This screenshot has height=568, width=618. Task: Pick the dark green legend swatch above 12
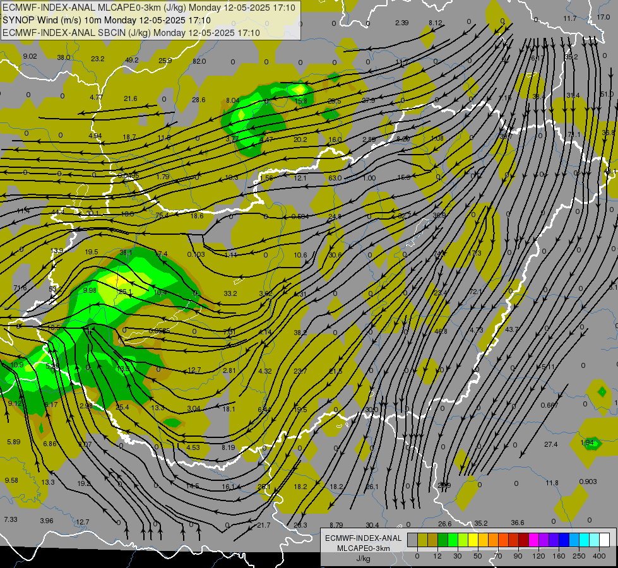pyautogui.click(x=443, y=540)
